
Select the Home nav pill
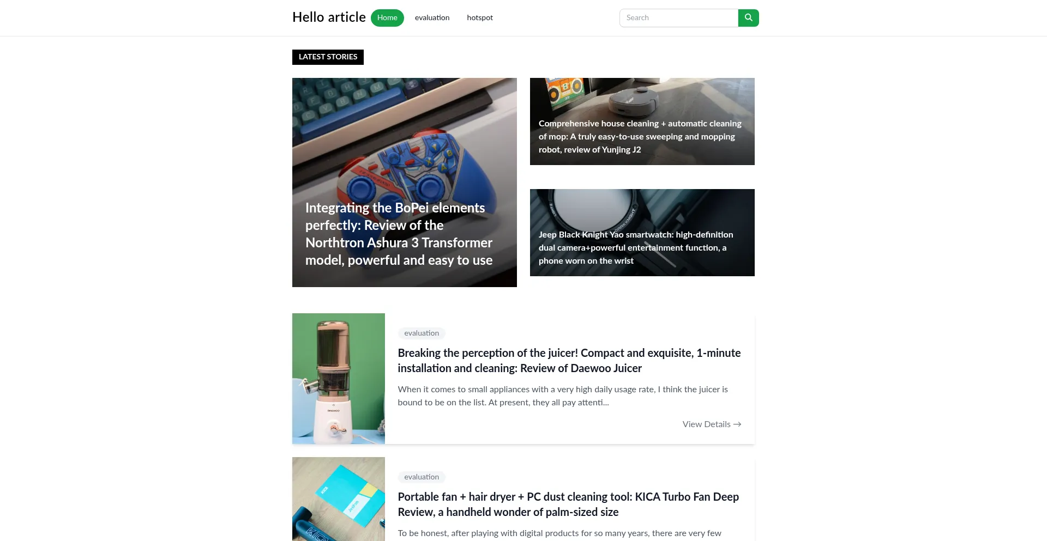click(387, 18)
